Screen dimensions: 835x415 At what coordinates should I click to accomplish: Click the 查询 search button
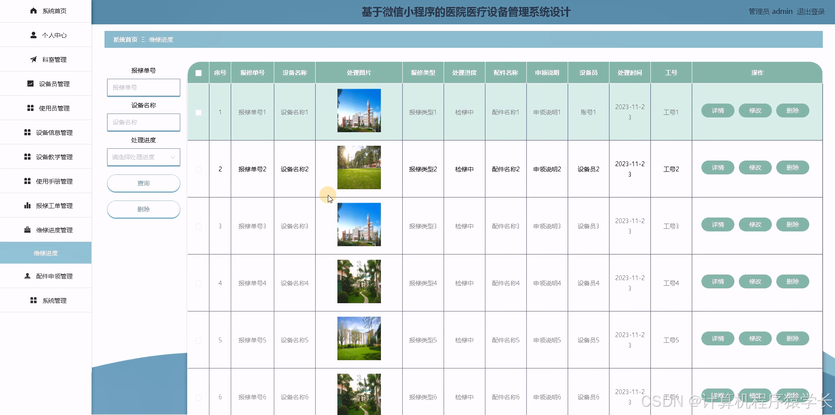143,183
